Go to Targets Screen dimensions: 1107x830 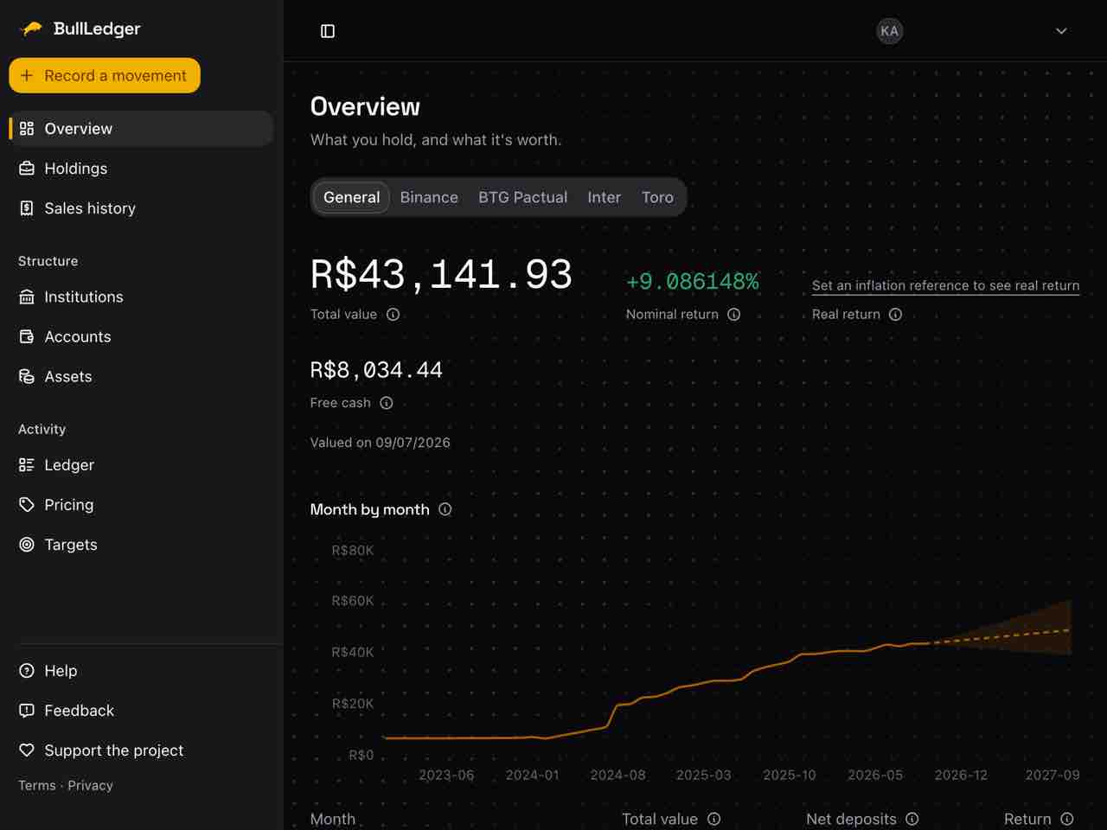pos(141,545)
